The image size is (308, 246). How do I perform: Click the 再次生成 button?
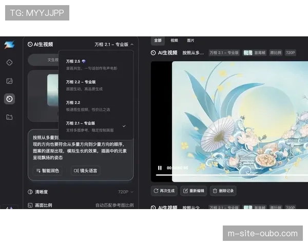tap(164, 191)
